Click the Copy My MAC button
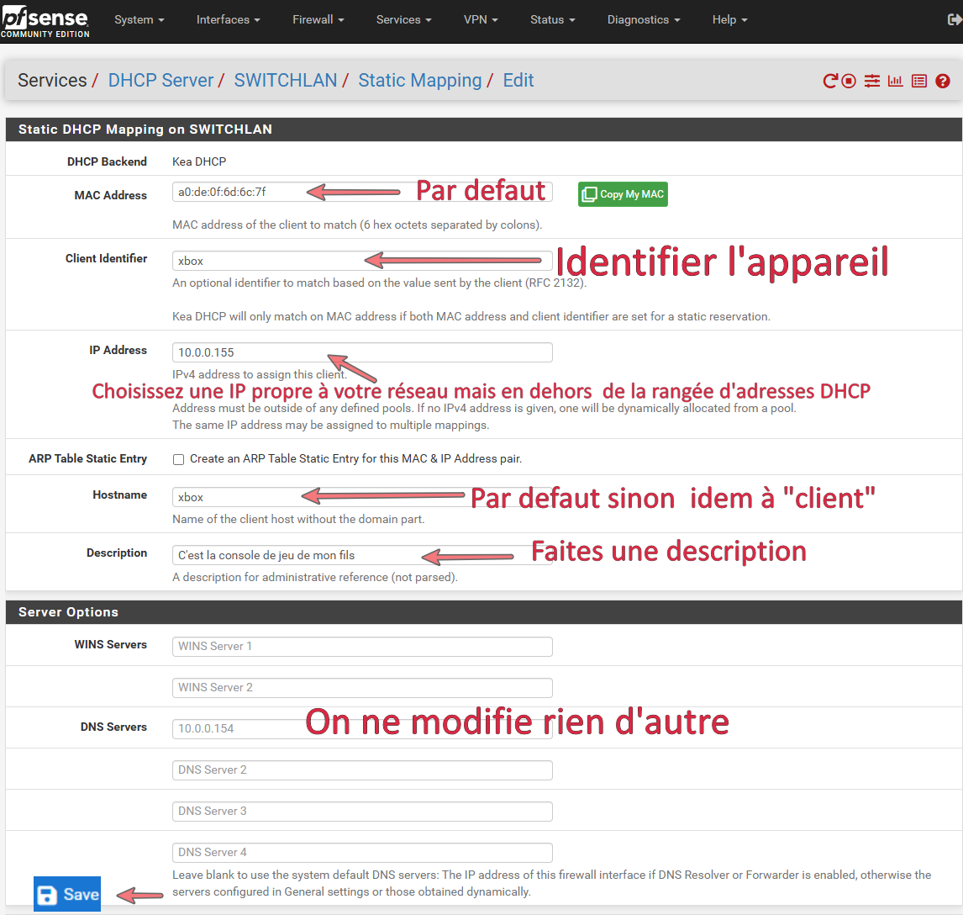Image resolution: width=963 pixels, height=915 pixels. (x=623, y=194)
